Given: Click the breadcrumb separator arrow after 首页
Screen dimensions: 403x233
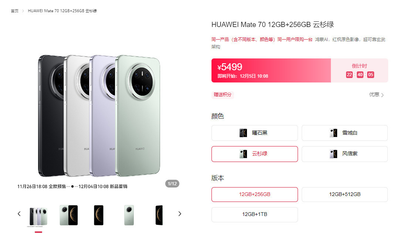Looking at the screenshot, I should (23, 11).
